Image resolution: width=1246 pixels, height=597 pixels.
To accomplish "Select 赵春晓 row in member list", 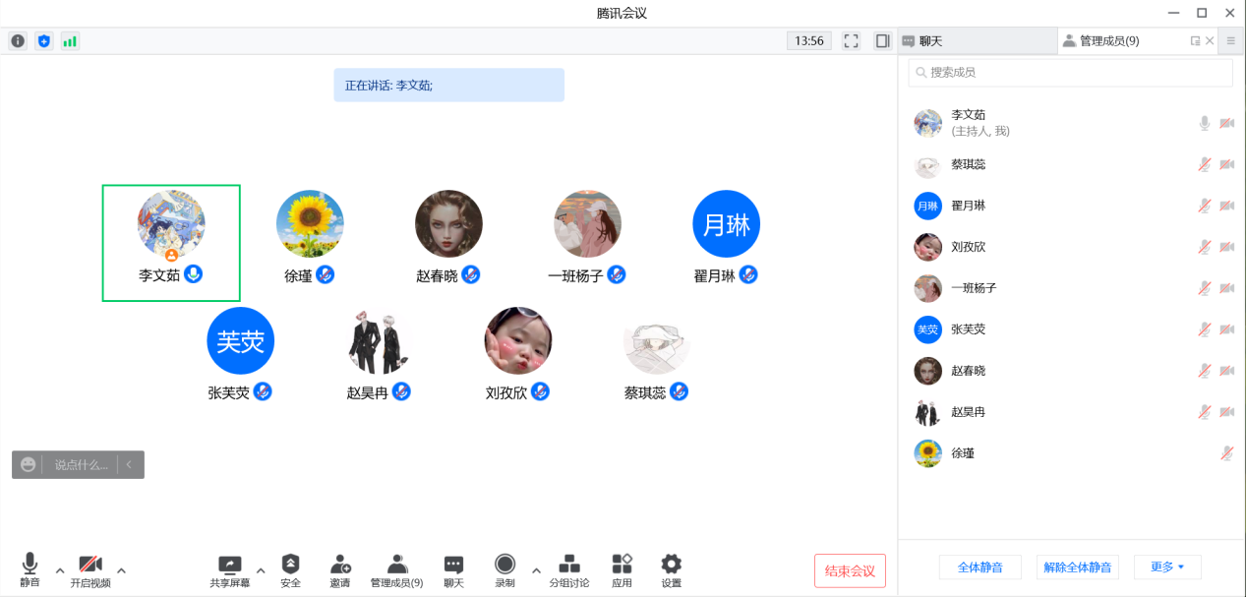I will (x=1072, y=371).
